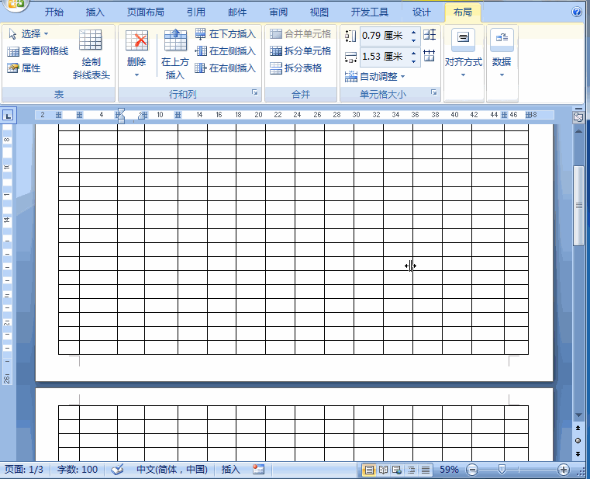The width and height of the screenshot is (590, 479).
Task: Click Previous Page browse button
Action: [578, 428]
